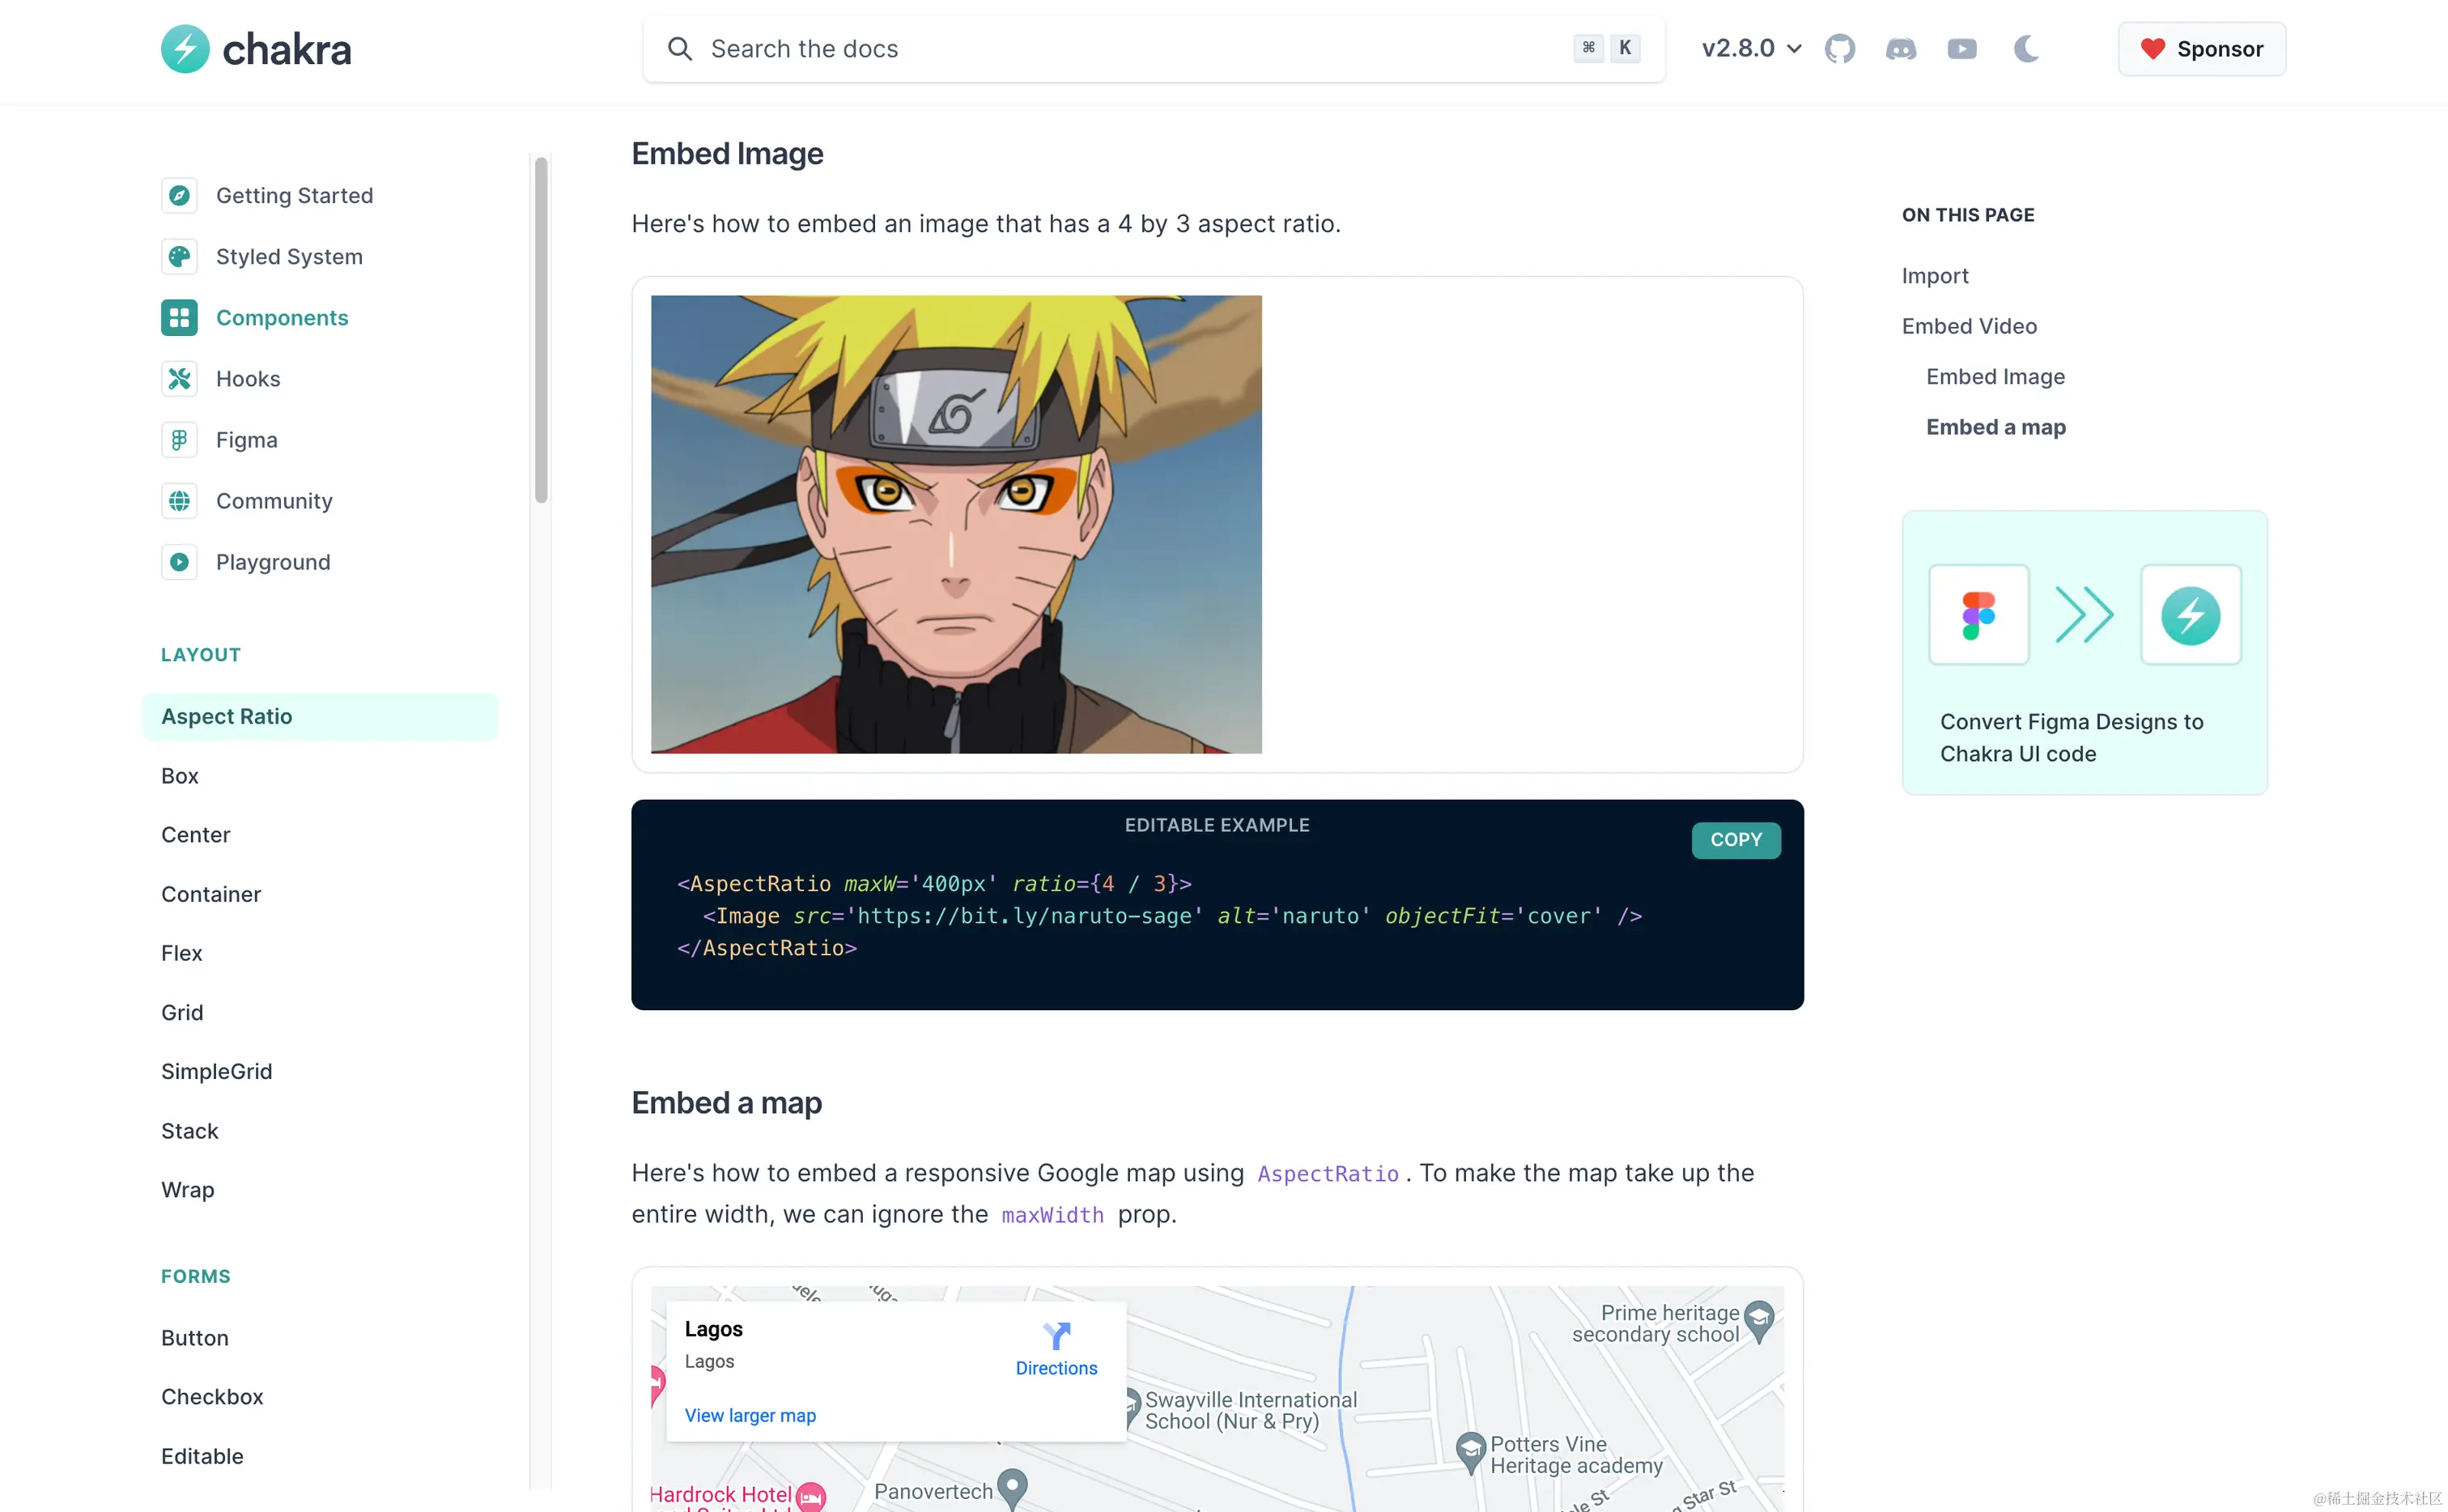Viewport: 2448px width, 1512px height.
Task: Jump to Embed Image in page outline
Action: [x=1995, y=377]
